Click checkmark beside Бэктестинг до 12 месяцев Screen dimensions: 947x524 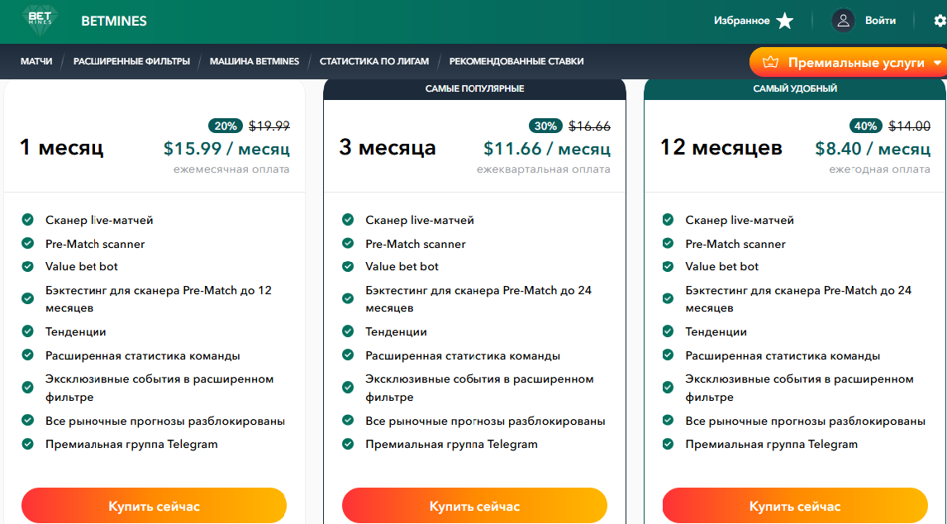tap(28, 298)
